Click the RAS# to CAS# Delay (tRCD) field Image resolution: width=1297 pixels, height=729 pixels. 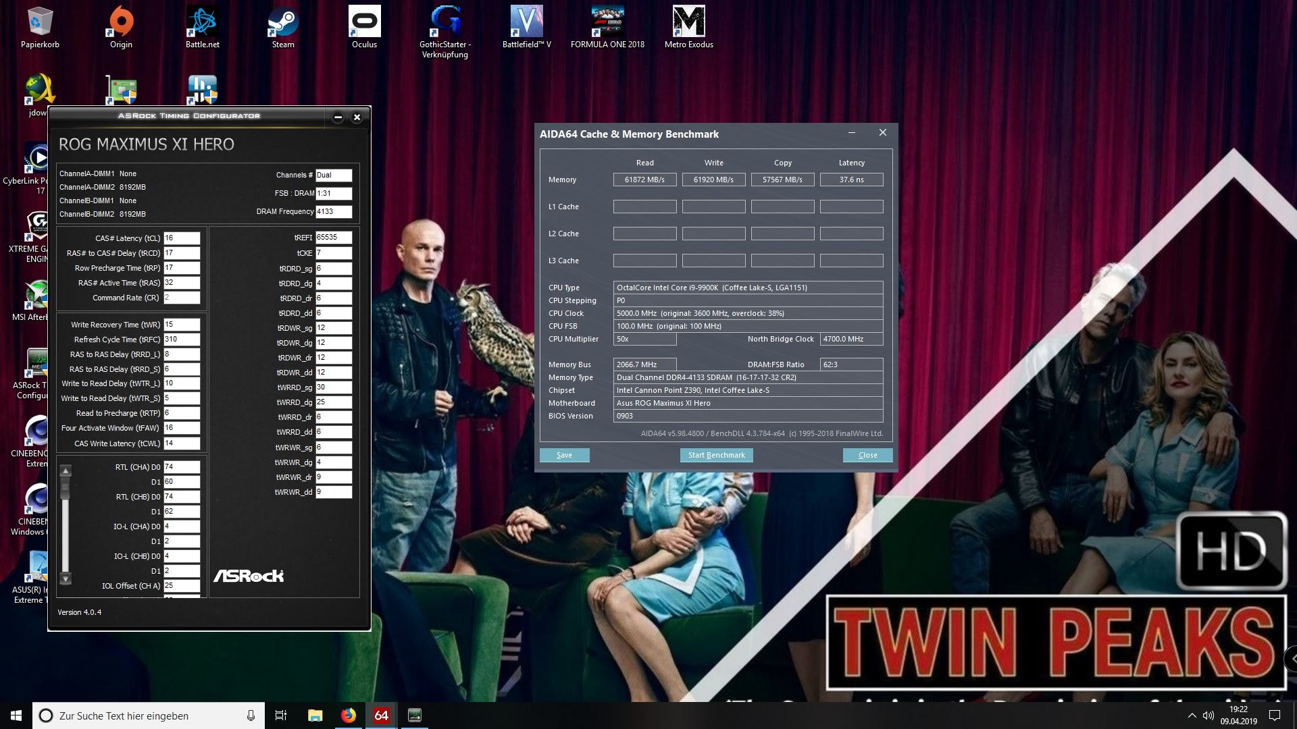pos(182,253)
